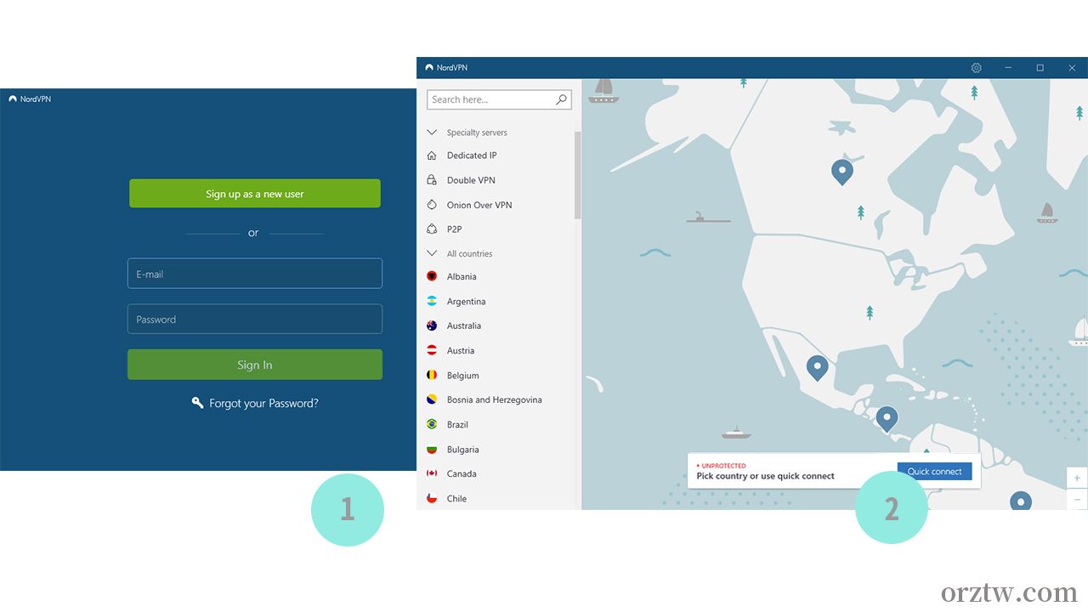Click the Belgium flag icon
Viewport: 1088px width, 612px height.
pyautogui.click(x=432, y=375)
